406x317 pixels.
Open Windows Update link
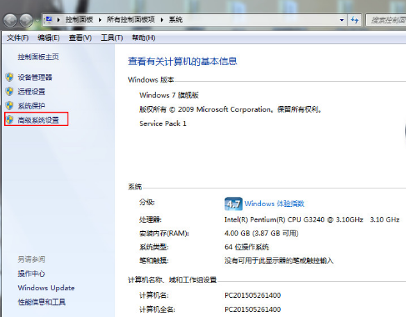pyautogui.click(x=46, y=288)
